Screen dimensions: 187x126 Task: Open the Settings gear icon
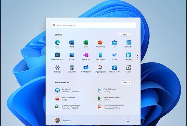coord(57,68)
